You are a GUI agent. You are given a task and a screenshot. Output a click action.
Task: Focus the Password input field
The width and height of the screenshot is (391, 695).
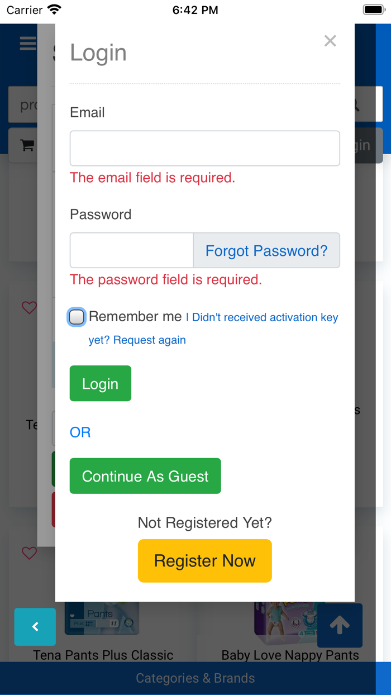click(132, 250)
